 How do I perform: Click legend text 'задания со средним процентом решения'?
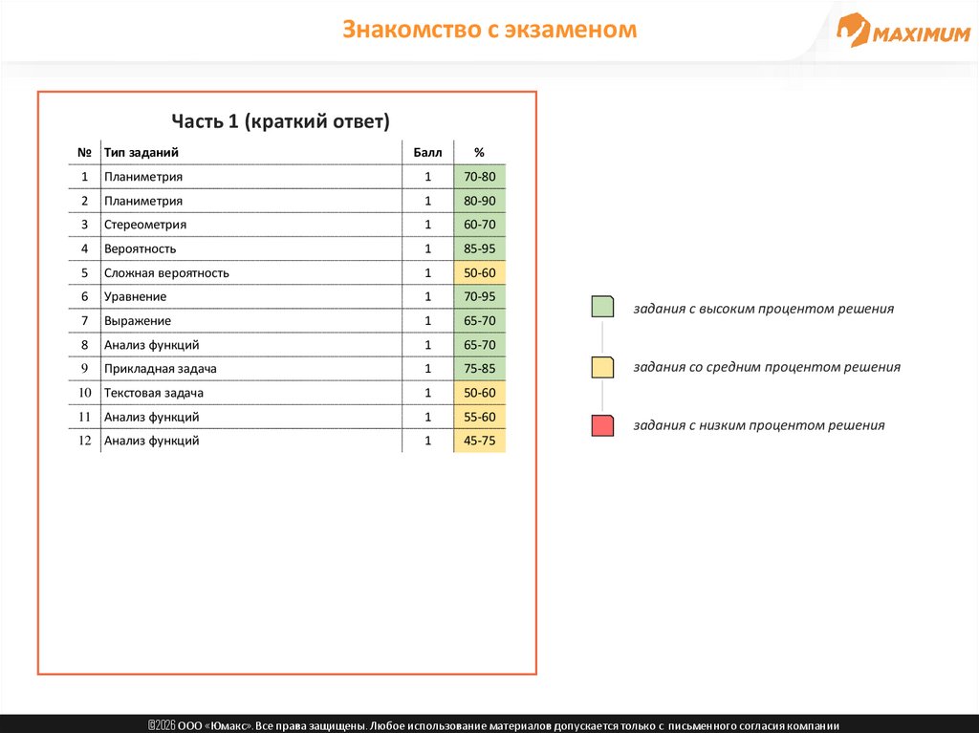pyautogui.click(x=767, y=367)
